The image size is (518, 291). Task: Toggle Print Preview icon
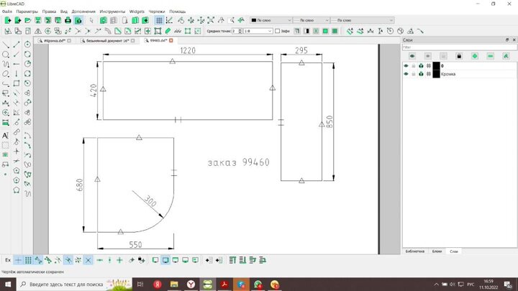tap(78, 20)
